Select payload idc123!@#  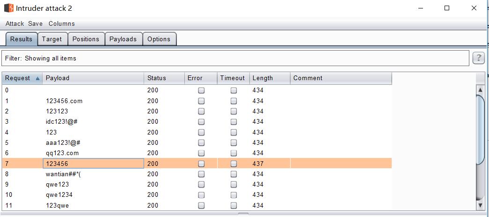pos(61,122)
